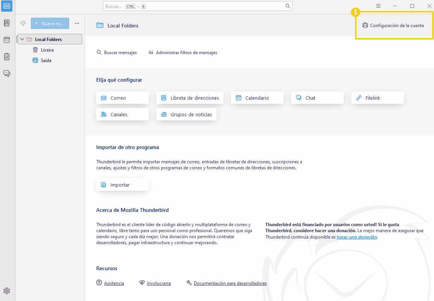
Task: Open the Thunderbird hamburger app menu
Action: (378, 6)
